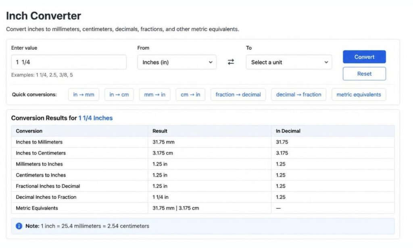The width and height of the screenshot is (413, 248).
Task: Choose the 'in → cm' quick conversion
Action: (x=119, y=95)
